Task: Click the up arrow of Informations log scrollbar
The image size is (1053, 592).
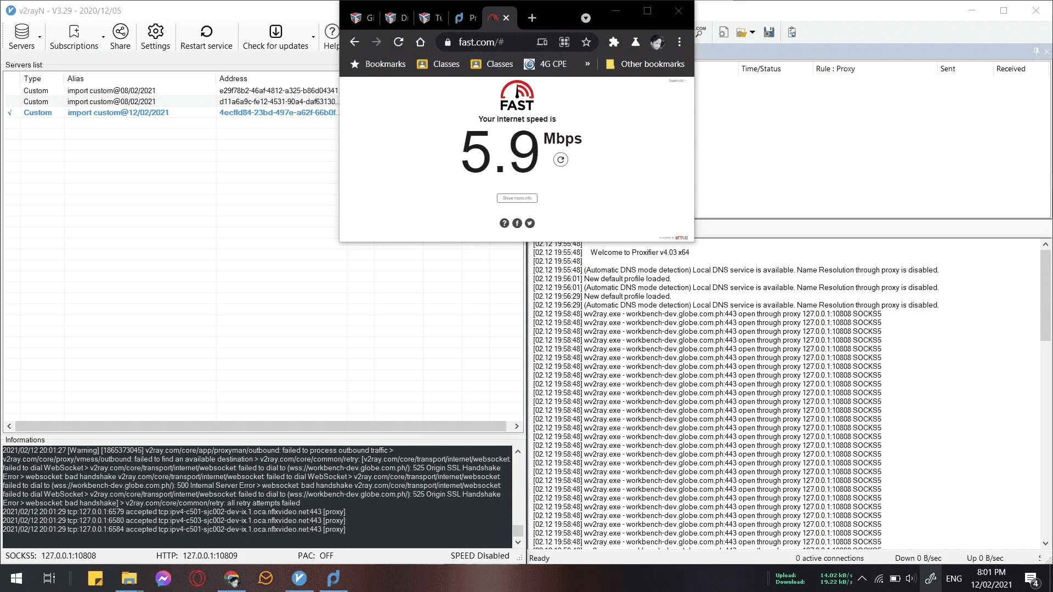Action: [x=518, y=452]
